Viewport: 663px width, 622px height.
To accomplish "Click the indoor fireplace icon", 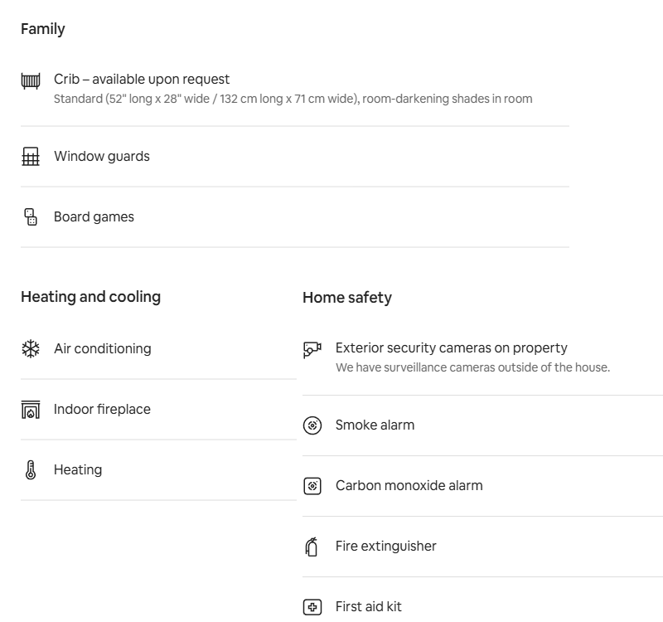I will click(31, 409).
